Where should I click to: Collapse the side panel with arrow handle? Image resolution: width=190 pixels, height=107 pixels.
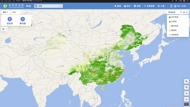(x=32, y=17)
